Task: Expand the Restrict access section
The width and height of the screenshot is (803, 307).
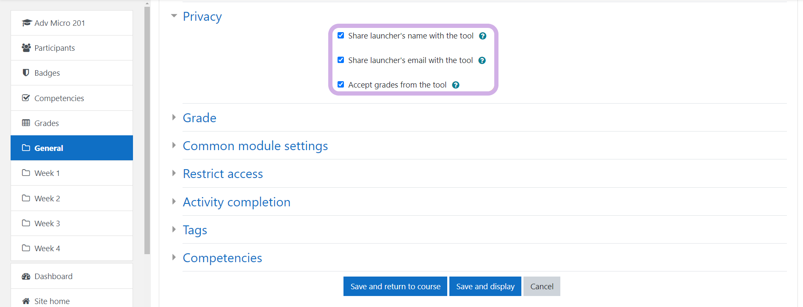Action: 223,174
